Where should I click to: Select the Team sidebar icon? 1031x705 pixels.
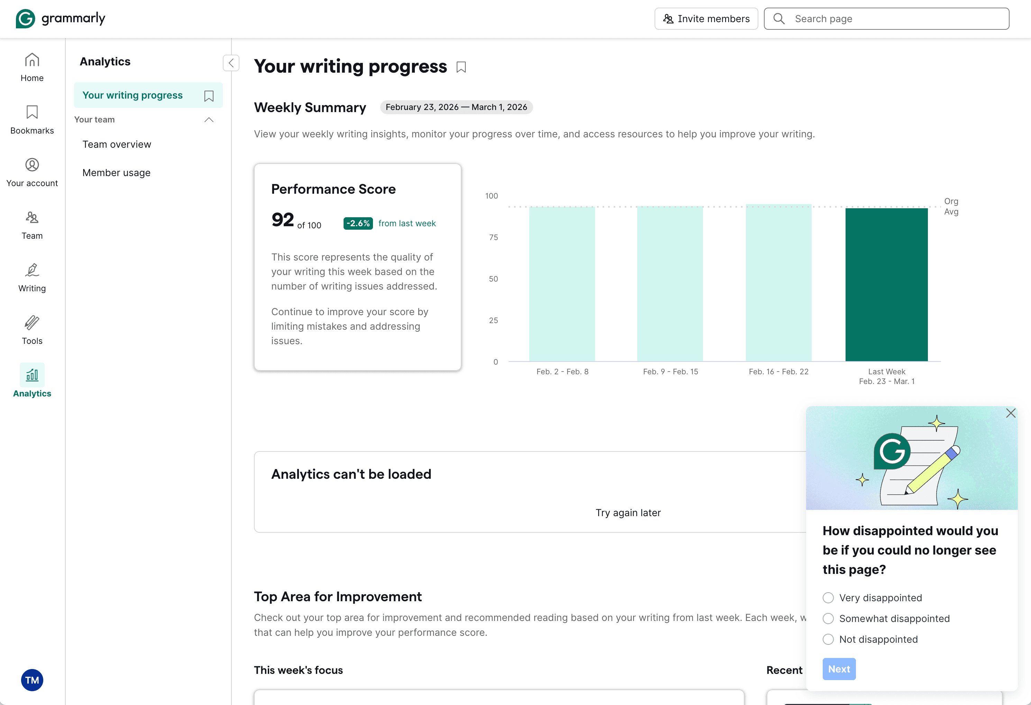click(x=31, y=225)
